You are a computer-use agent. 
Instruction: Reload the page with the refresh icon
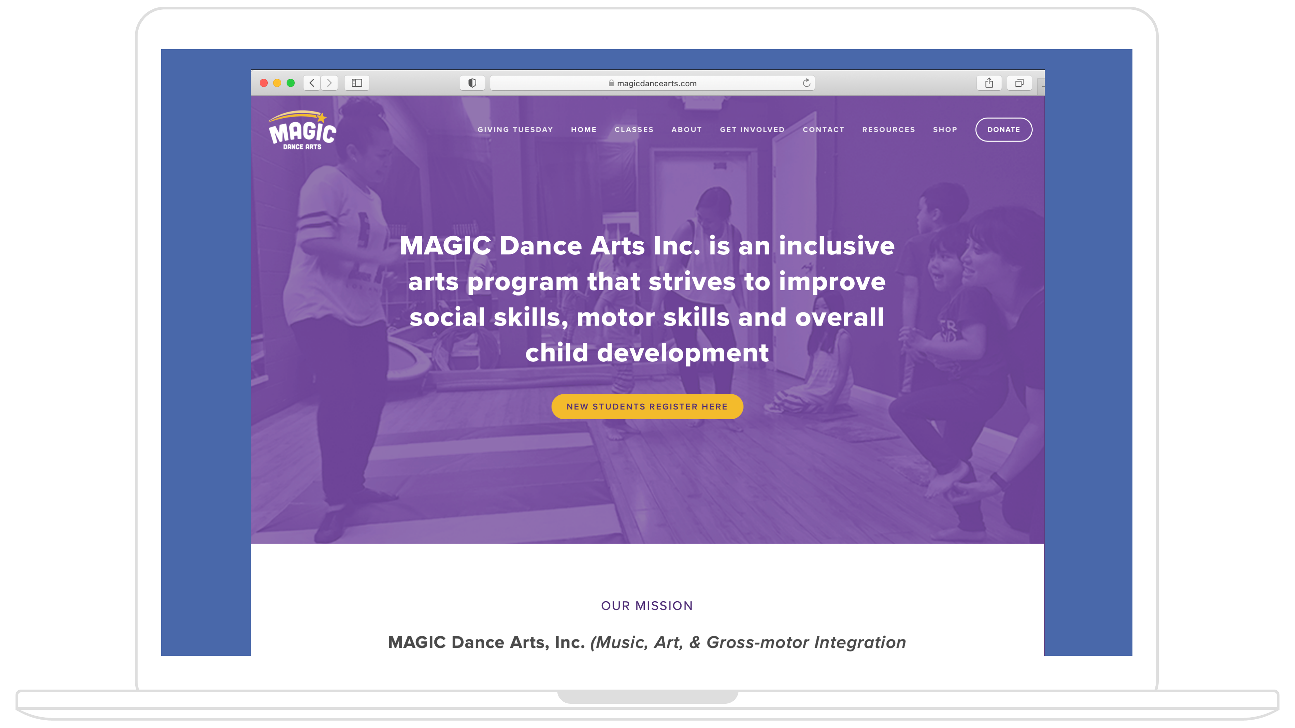[x=806, y=83]
